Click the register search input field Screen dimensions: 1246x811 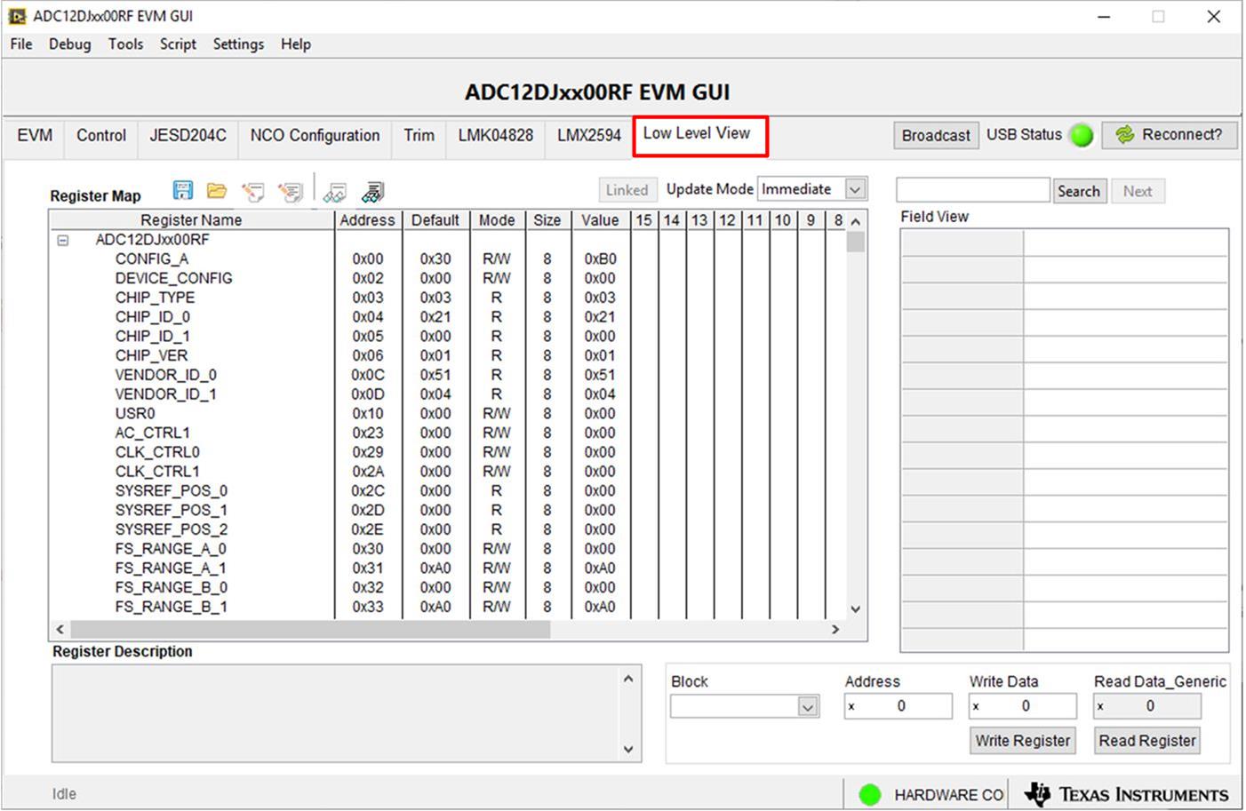tap(972, 190)
